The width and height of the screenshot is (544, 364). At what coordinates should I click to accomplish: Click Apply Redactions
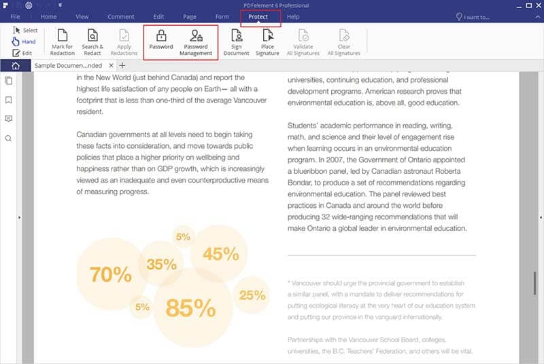coord(124,43)
